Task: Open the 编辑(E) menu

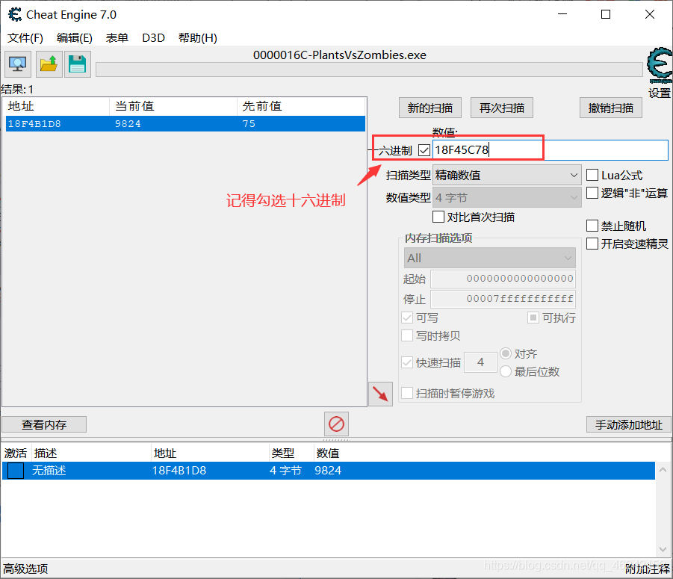Action: (x=75, y=38)
